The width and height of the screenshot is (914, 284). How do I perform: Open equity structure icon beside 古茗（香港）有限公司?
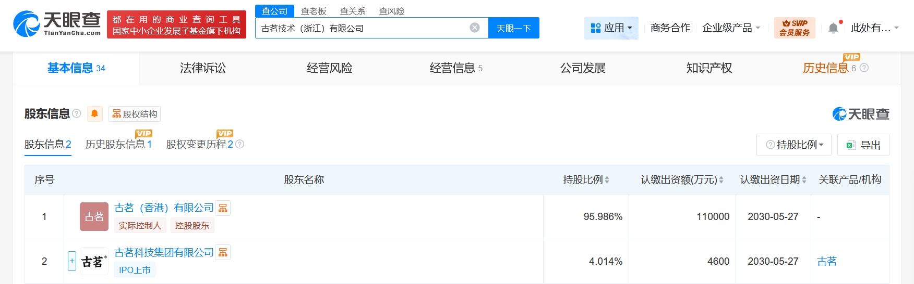pos(223,208)
